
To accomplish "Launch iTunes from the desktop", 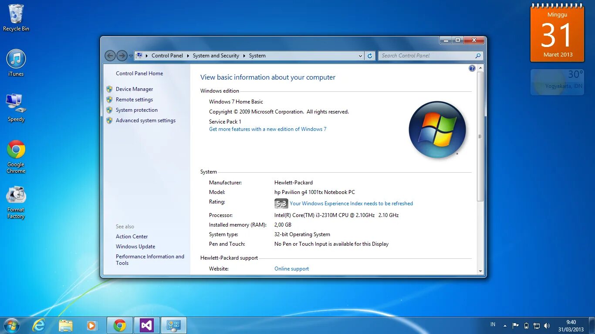I will pyautogui.click(x=16, y=63).
